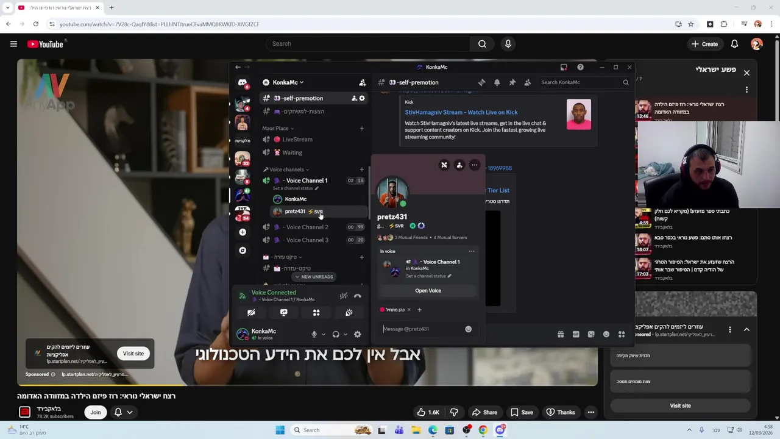Click Visit site button on video ad
Viewport: 780px width, 439px height.
[x=133, y=354]
